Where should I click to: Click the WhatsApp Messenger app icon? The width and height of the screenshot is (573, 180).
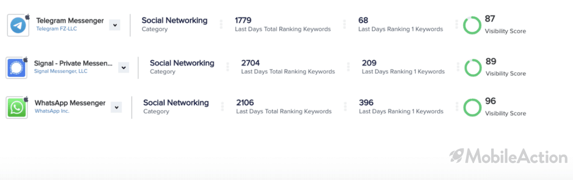[x=17, y=107]
